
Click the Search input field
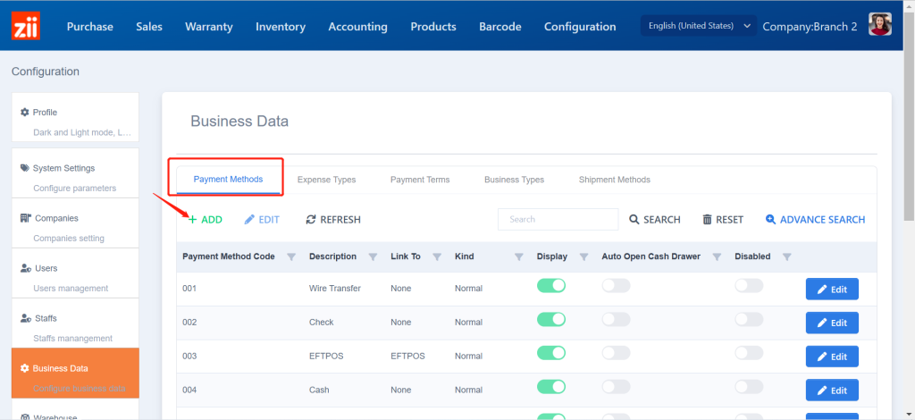558,219
